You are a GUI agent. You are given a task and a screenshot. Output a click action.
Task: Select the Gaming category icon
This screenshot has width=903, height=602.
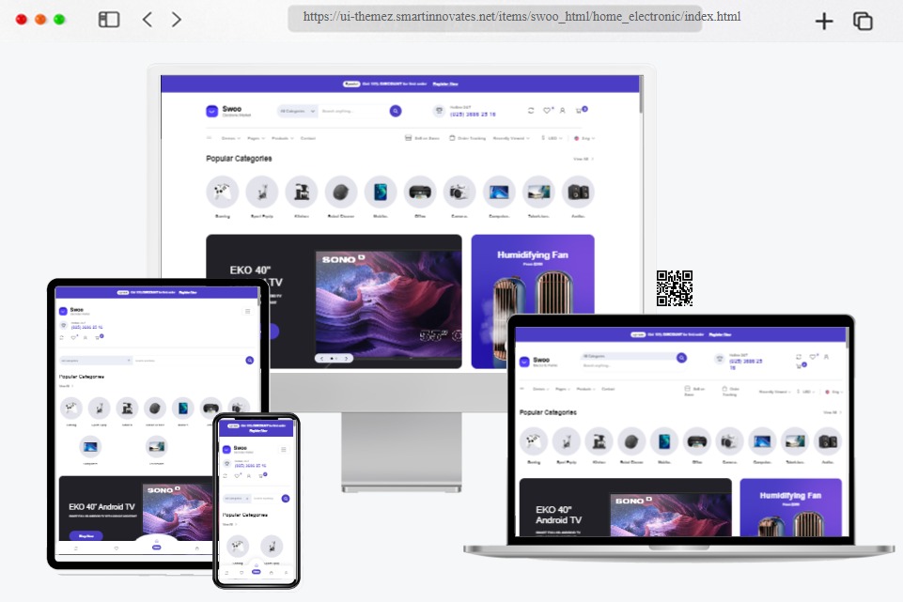click(222, 192)
